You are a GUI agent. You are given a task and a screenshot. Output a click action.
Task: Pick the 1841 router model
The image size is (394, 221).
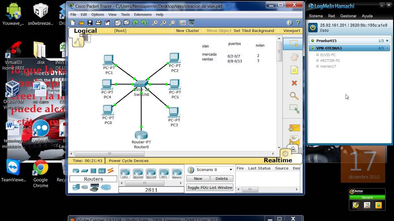click(x=125, y=173)
